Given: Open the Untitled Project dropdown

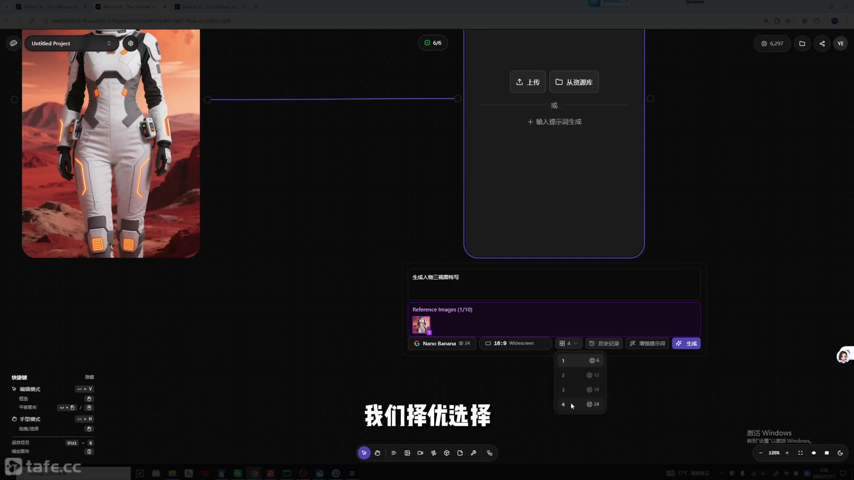Looking at the screenshot, I should click(71, 43).
